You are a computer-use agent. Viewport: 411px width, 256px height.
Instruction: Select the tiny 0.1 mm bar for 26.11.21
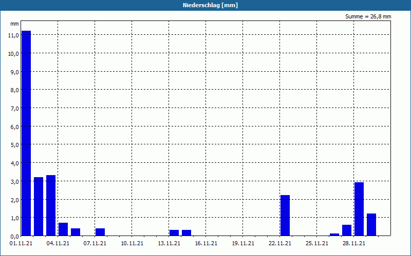tap(334, 234)
